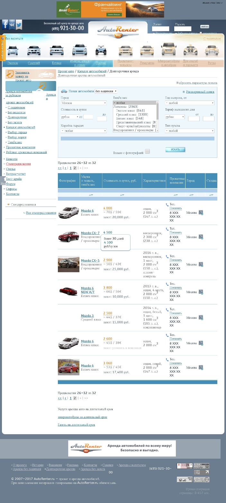Click the sort arrows under Город column
Image resolution: width=226 pixels, height=503 pixels.
pos(191,195)
